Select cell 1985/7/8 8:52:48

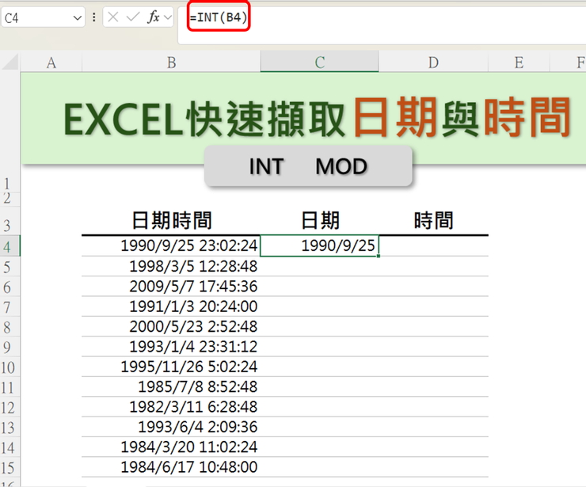coord(171,387)
